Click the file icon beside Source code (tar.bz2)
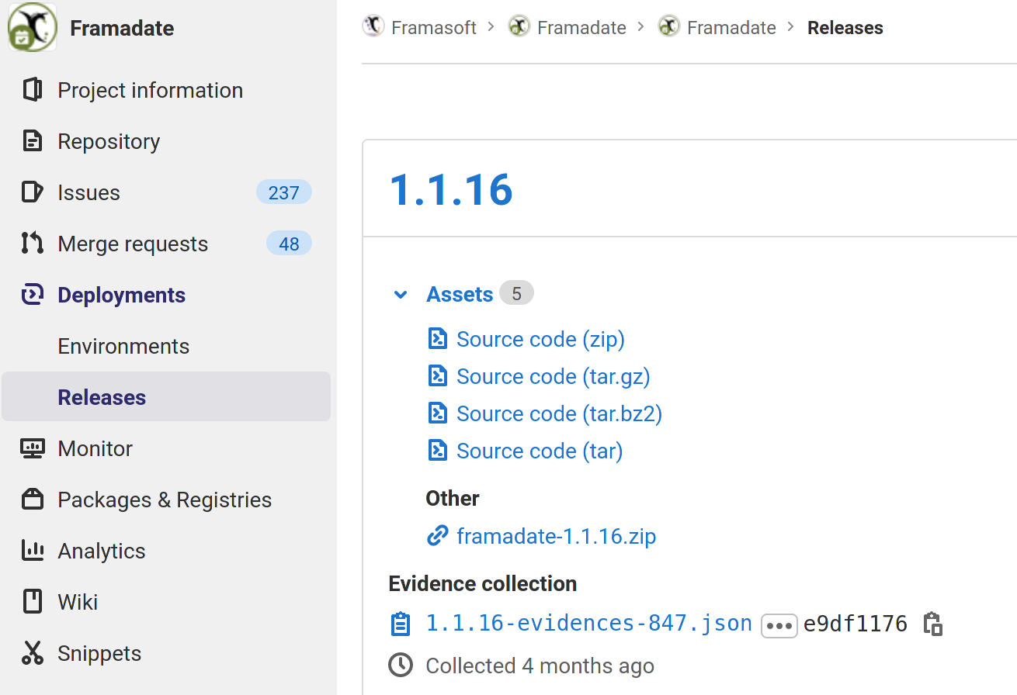This screenshot has width=1017, height=695. (x=438, y=413)
